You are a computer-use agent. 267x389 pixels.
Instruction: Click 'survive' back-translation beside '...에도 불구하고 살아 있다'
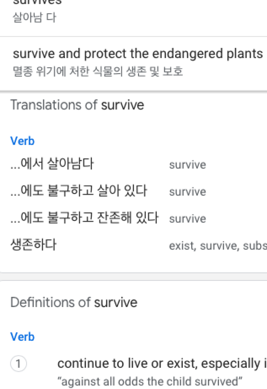(x=188, y=192)
